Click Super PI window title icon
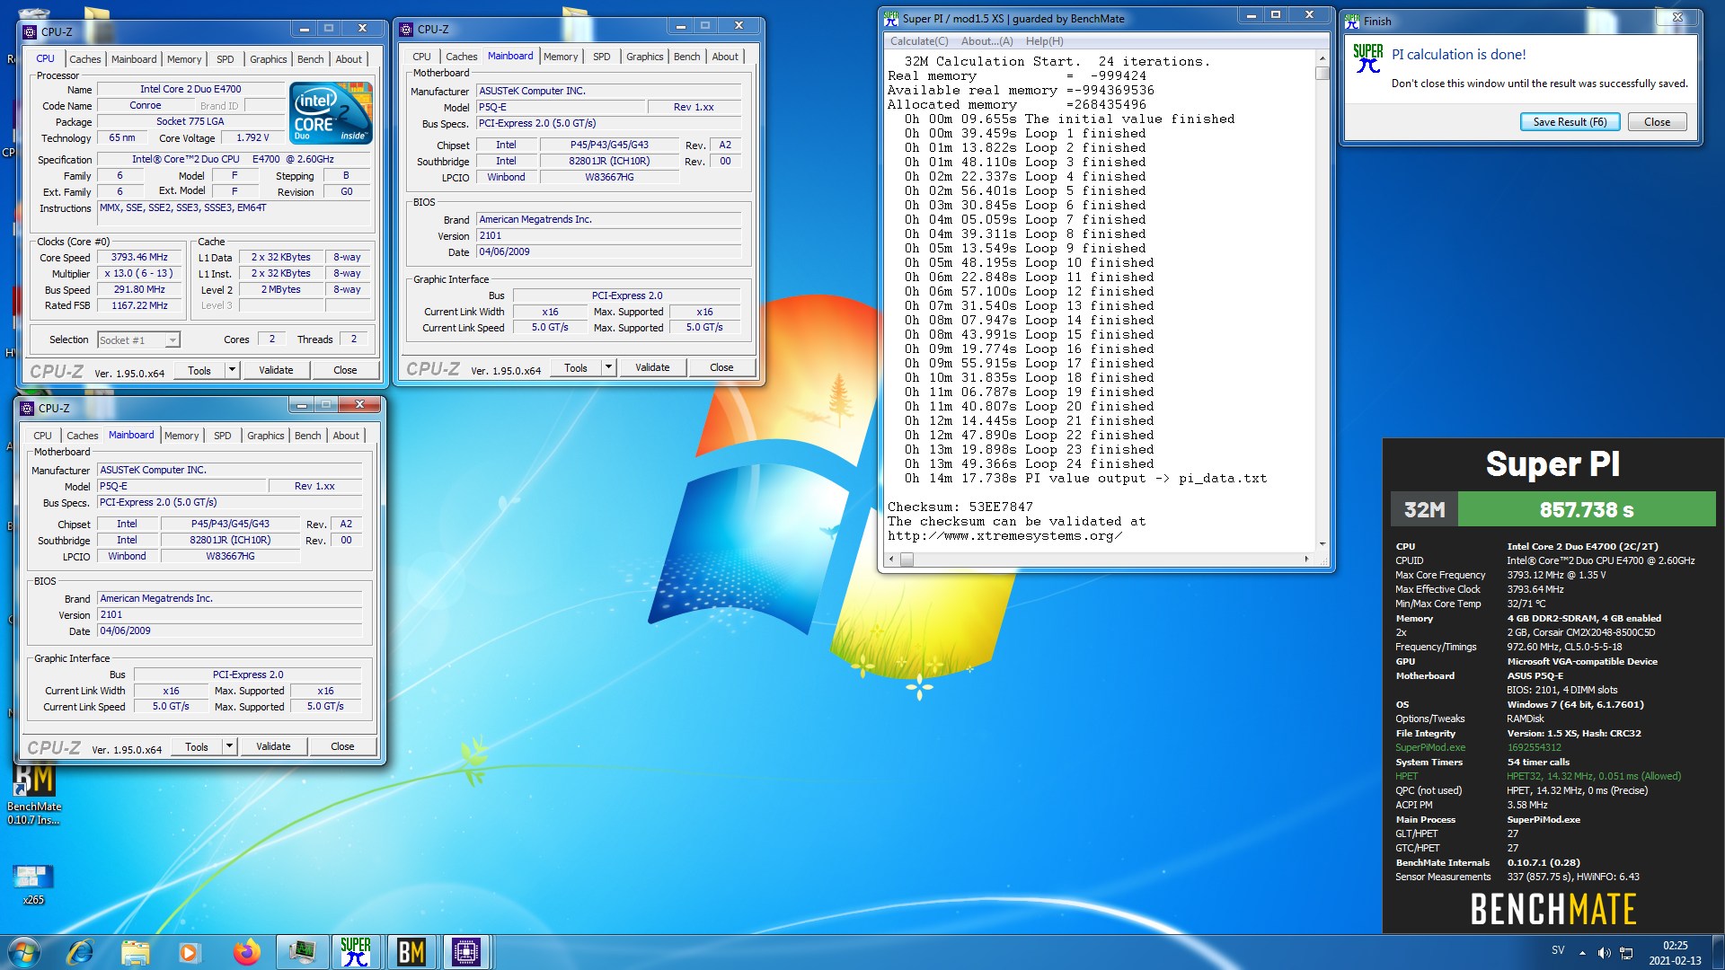 pos(891,18)
